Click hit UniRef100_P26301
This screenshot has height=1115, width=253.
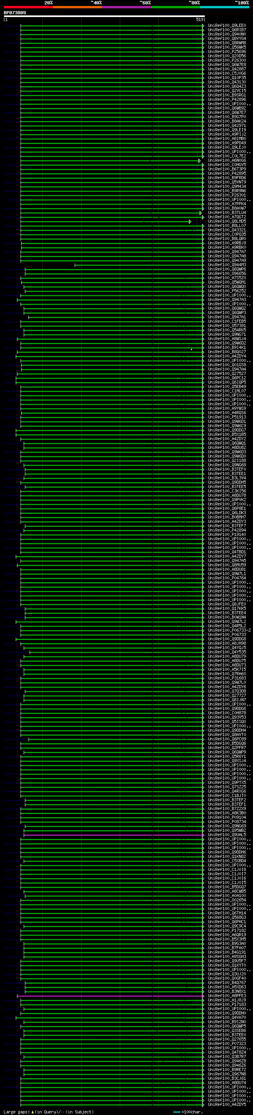coord(227,195)
